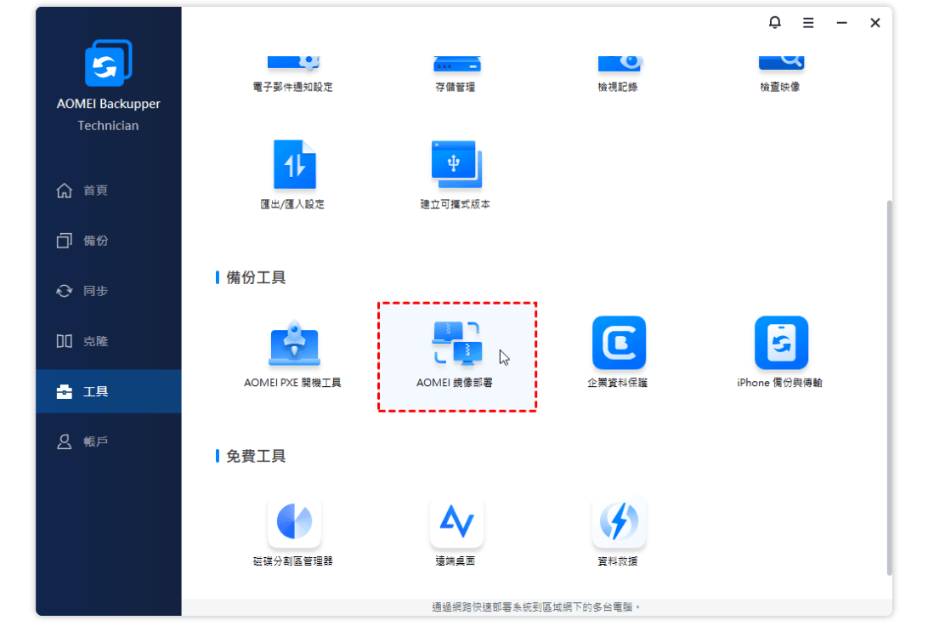Close the Backupper window
Viewport: 928px width, 626px height.
click(875, 22)
